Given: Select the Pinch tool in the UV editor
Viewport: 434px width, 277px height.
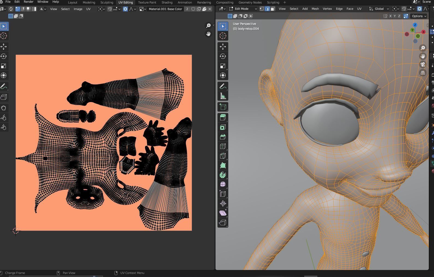Looking at the screenshot, I should pos(4,127).
